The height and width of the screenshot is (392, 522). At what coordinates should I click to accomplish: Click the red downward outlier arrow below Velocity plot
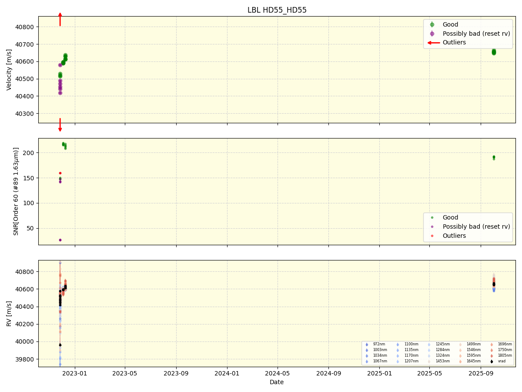click(60, 125)
